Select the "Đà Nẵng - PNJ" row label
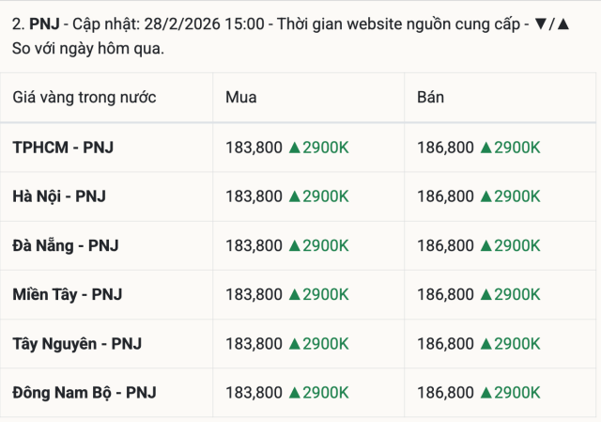601x422 pixels. (66, 245)
